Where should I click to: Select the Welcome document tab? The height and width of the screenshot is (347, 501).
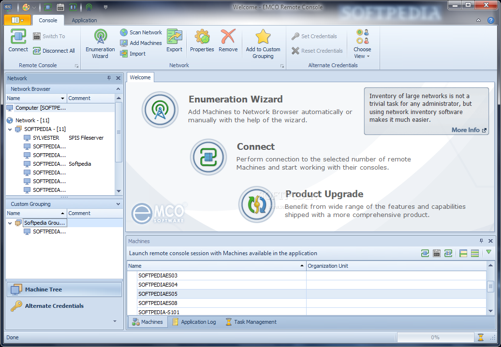[140, 77]
